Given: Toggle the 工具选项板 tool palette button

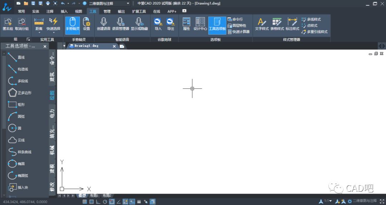Looking at the screenshot, I should click(217, 25).
